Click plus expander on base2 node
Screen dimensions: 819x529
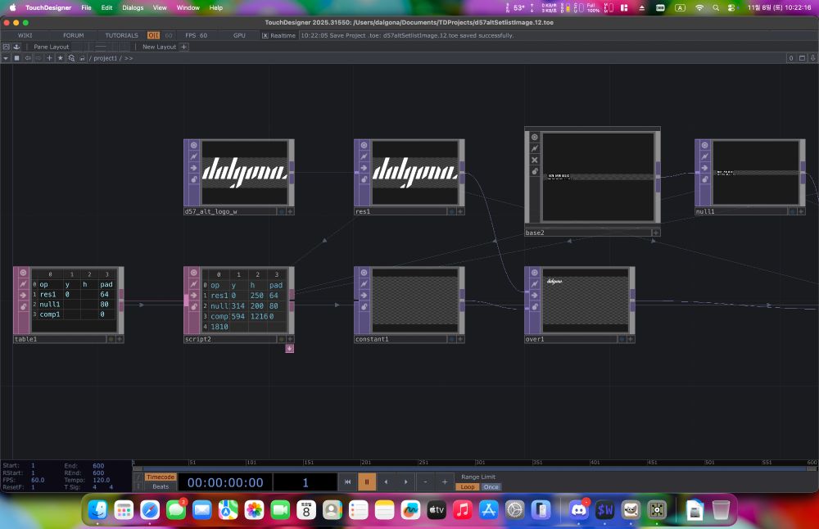coord(656,233)
